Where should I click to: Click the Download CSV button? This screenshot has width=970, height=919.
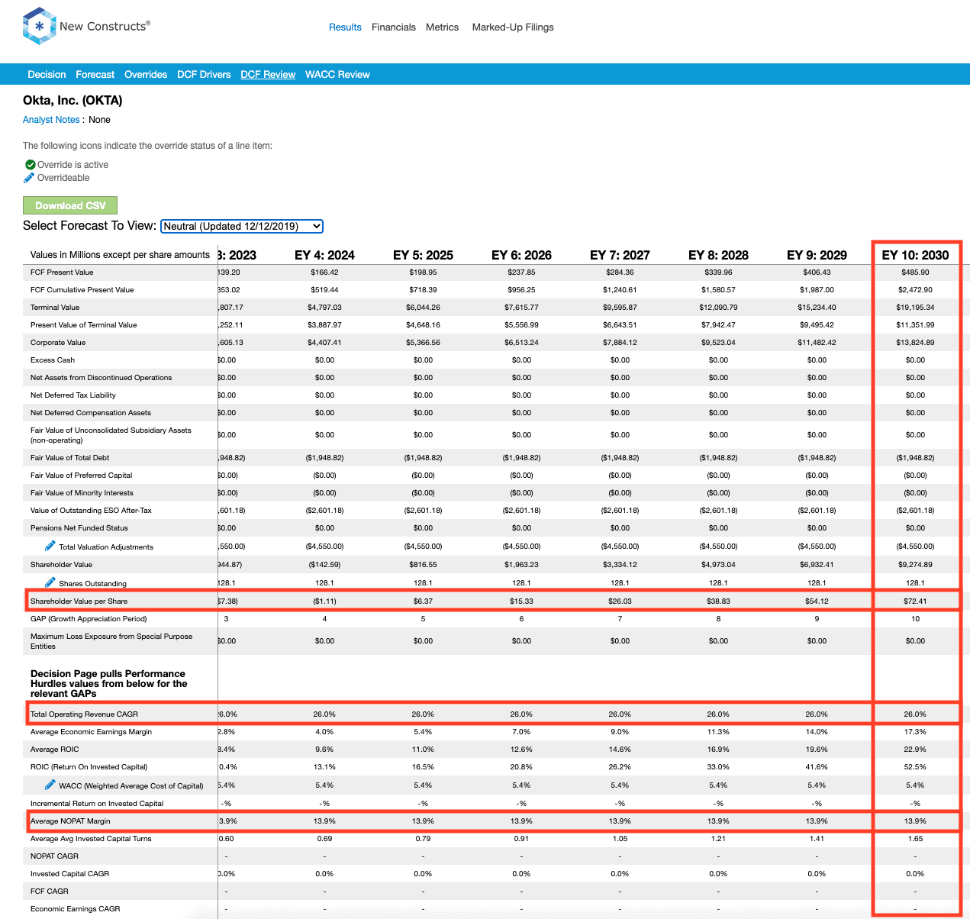pyautogui.click(x=70, y=205)
